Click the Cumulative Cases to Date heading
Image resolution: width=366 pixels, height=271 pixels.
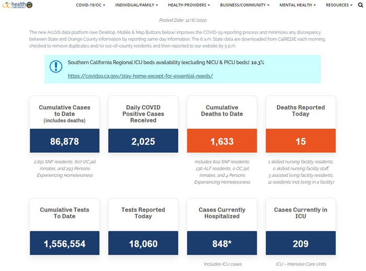tap(64, 114)
